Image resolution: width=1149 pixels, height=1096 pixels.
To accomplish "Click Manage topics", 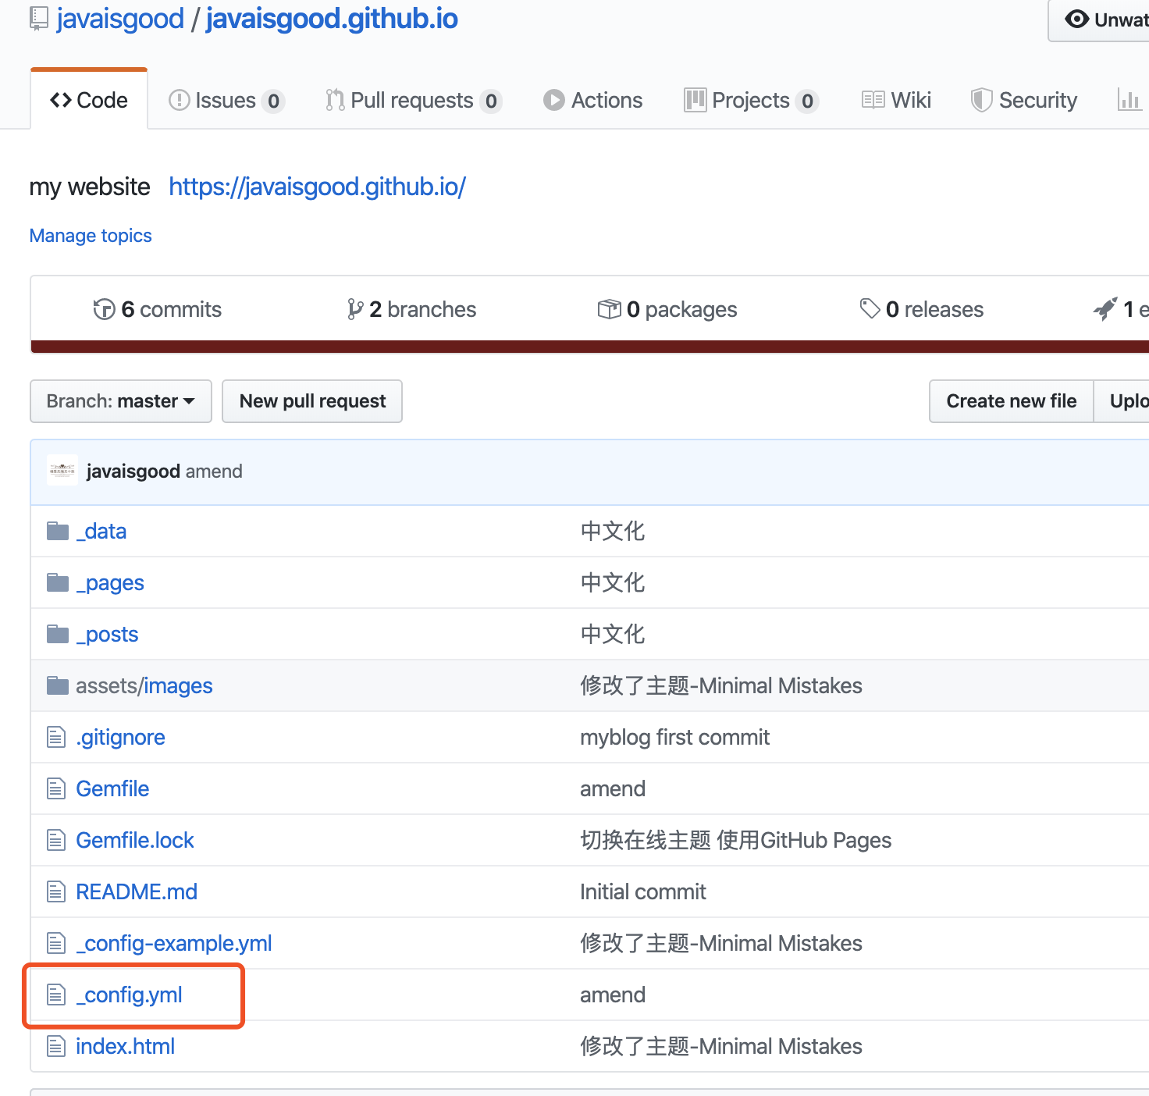I will click(91, 236).
